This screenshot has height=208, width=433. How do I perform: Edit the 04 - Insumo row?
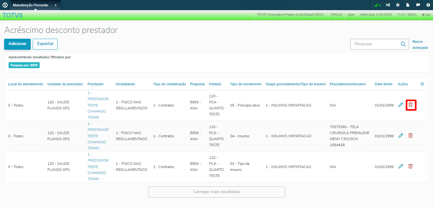point(401,135)
